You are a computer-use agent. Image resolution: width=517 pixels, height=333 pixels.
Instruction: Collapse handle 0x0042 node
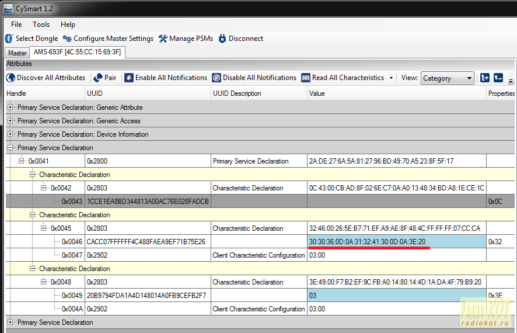point(44,188)
